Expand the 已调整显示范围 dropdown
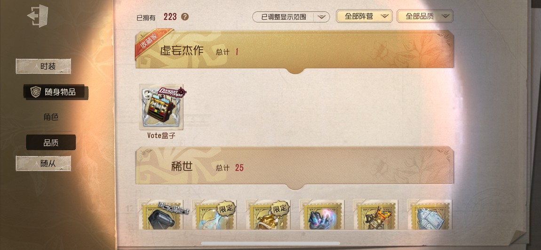 (x=291, y=16)
